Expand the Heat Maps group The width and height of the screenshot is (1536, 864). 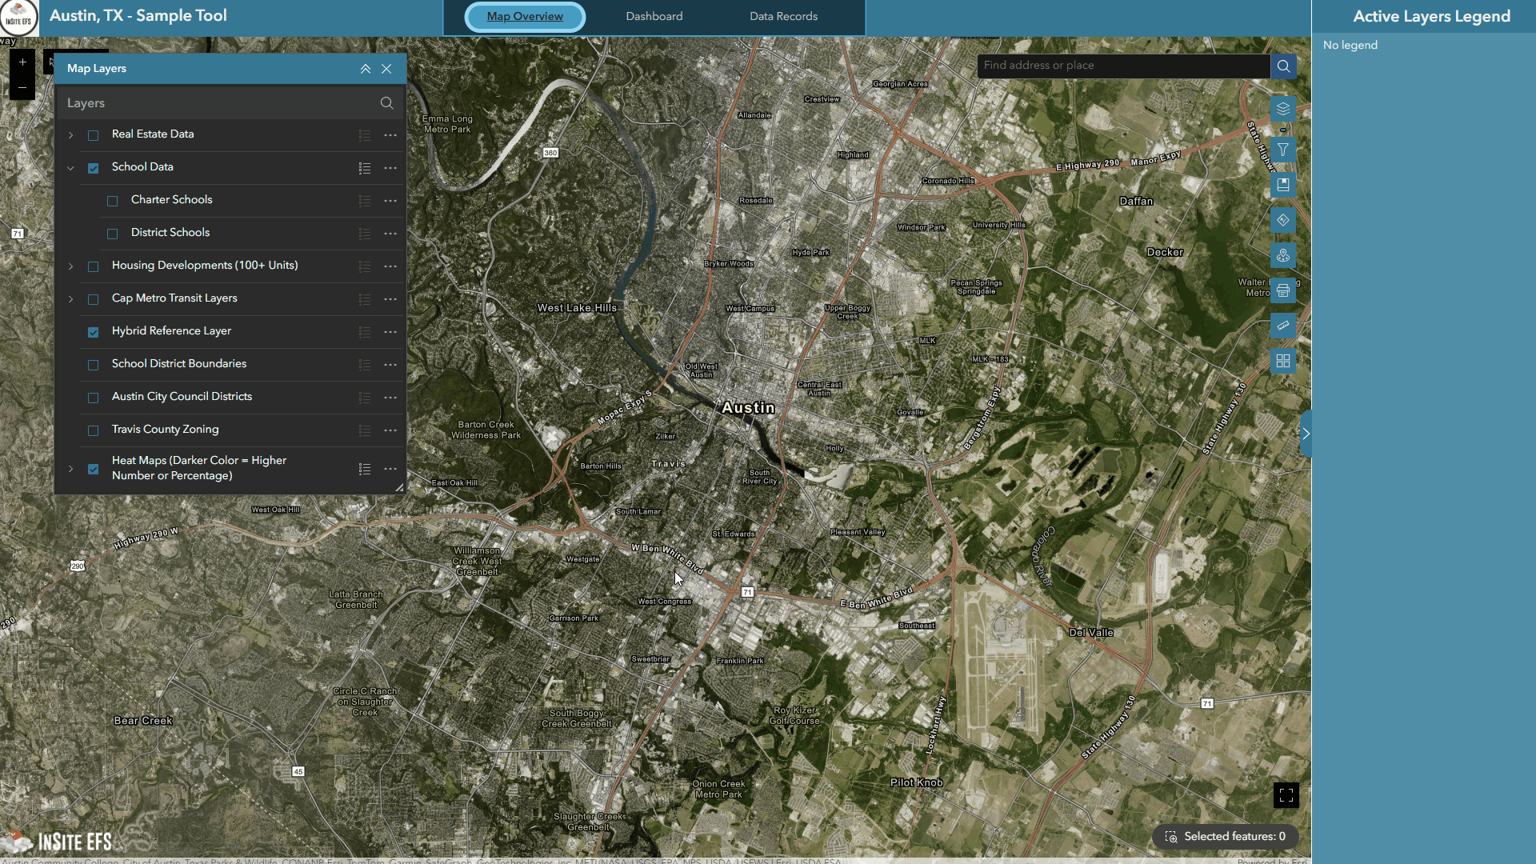[70, 469]
